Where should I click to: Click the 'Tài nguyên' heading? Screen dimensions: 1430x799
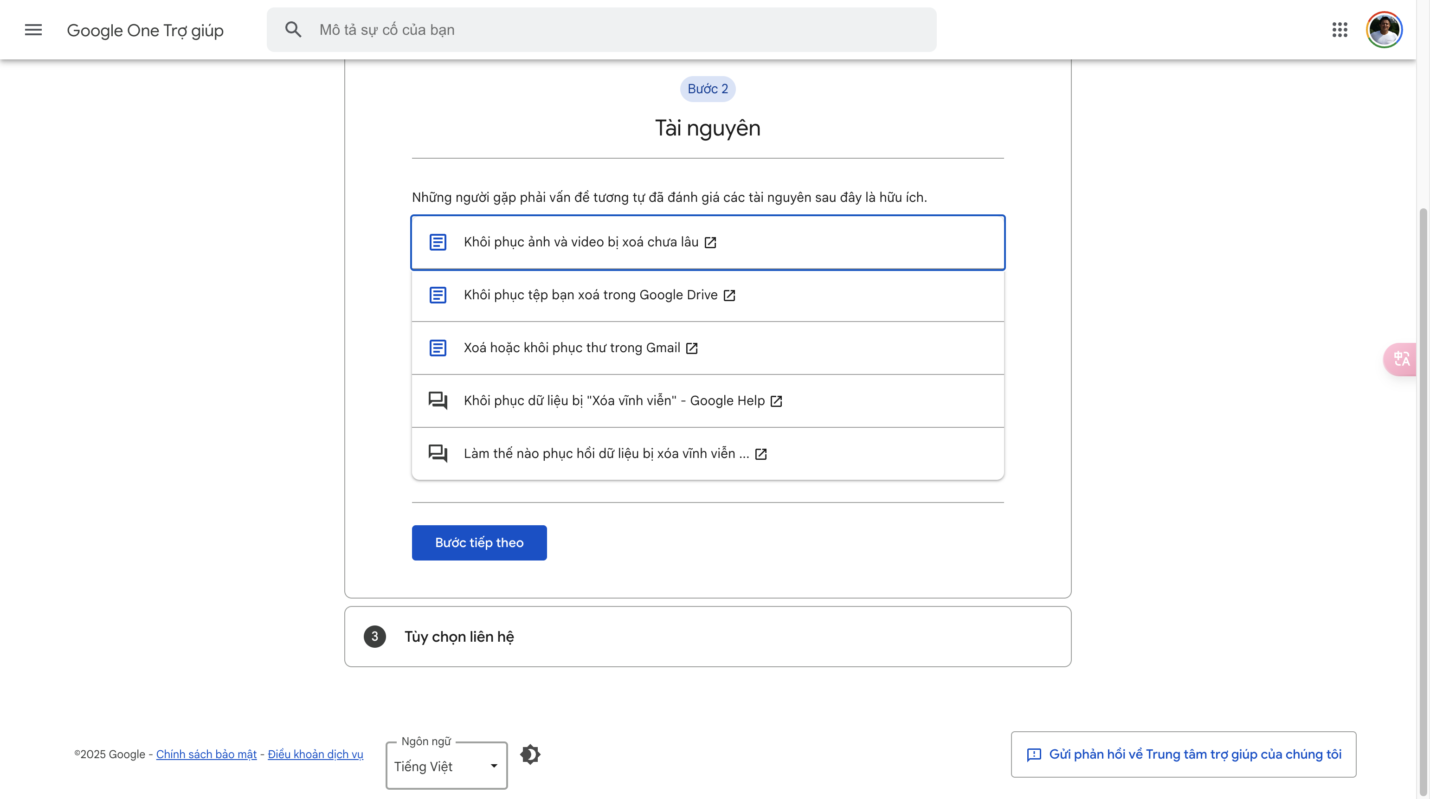[x=708, y=128]
